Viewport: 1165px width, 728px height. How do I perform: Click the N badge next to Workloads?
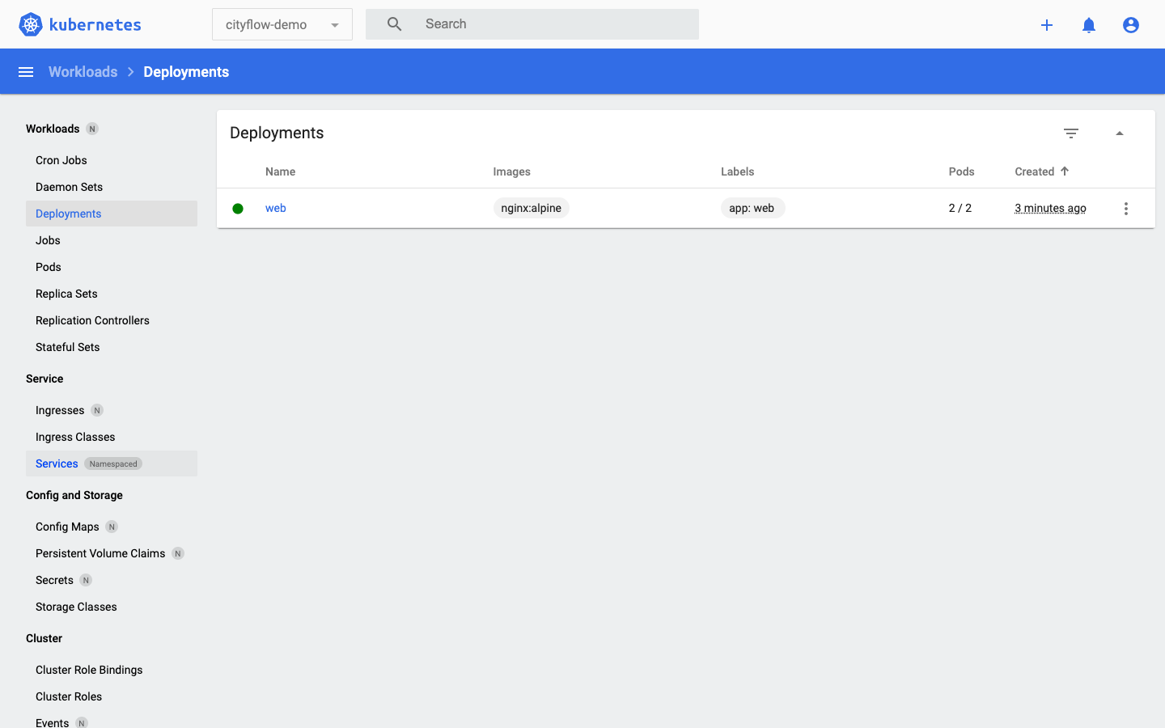(x=92, y=129)
